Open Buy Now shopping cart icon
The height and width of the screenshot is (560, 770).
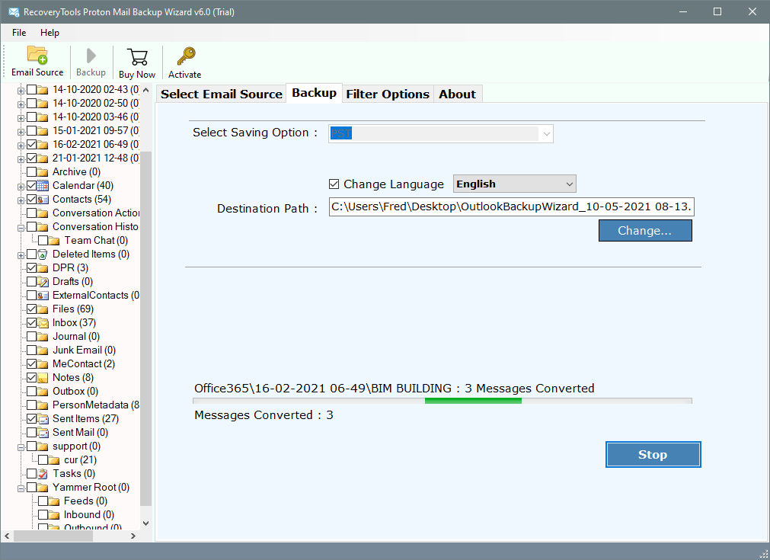pyautogui.click(x=137, y=57)
